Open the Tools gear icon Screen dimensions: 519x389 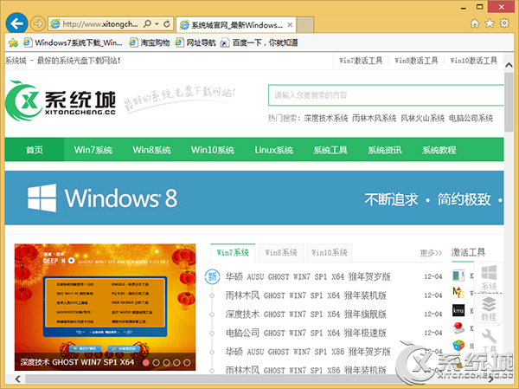(504, 23)
